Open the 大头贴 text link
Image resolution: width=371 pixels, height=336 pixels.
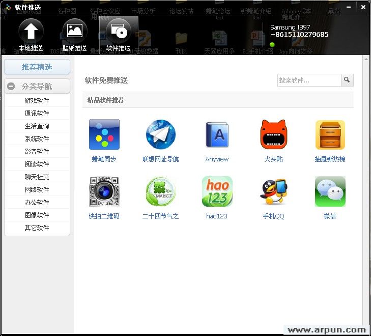(273, 159)
